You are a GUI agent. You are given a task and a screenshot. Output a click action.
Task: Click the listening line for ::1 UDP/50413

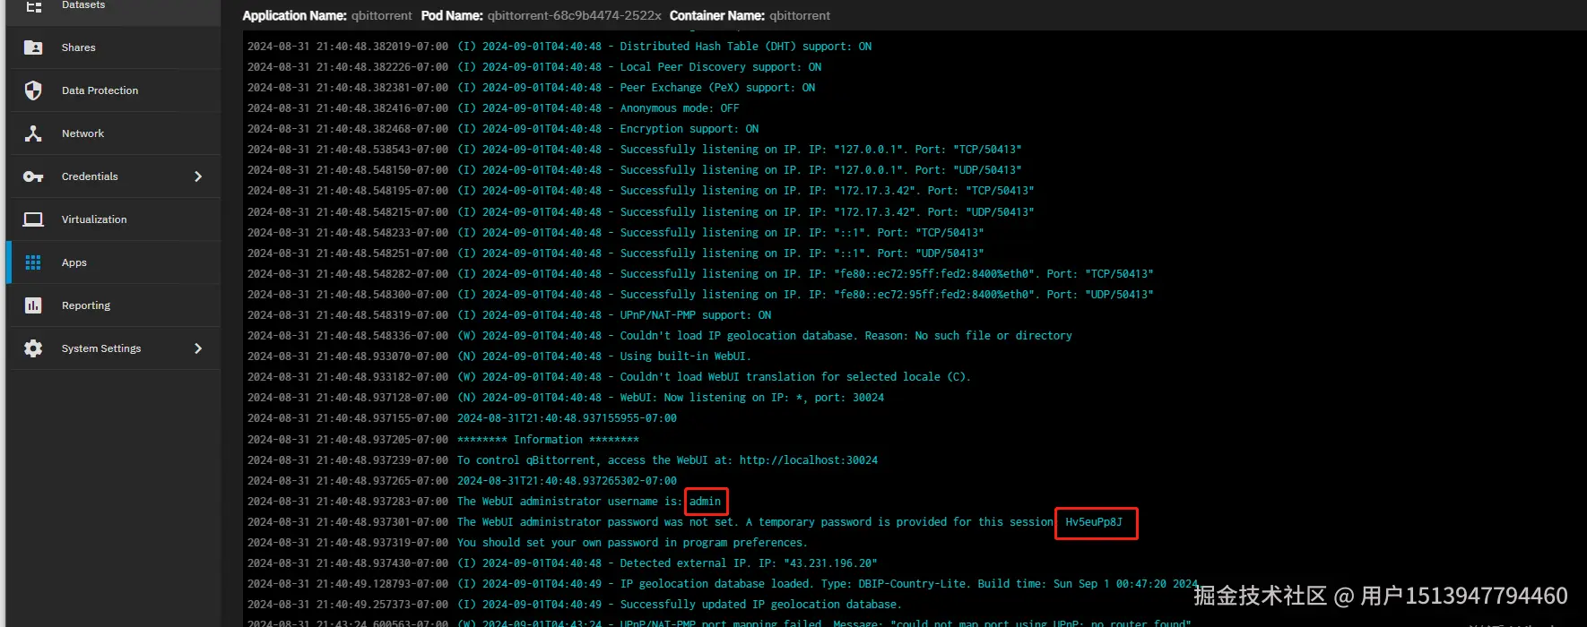616,253
